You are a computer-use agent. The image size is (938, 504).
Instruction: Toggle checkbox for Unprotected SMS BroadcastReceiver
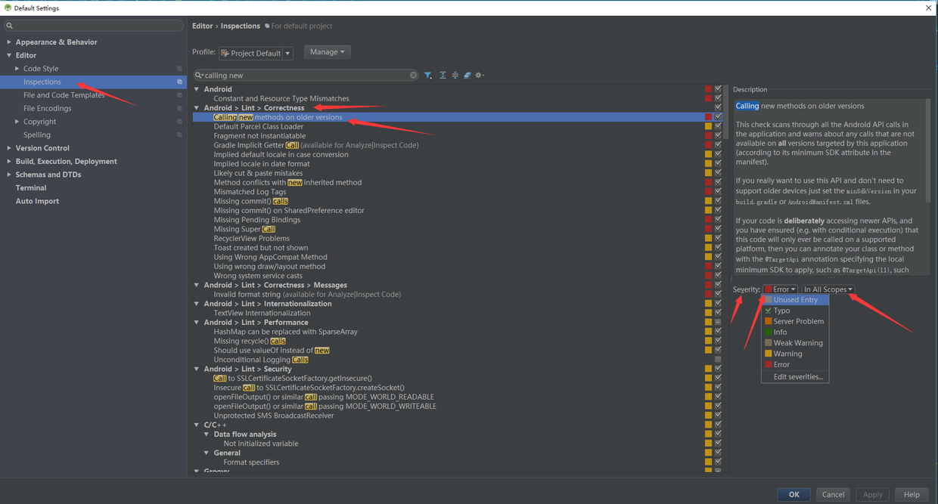point(718,416)
